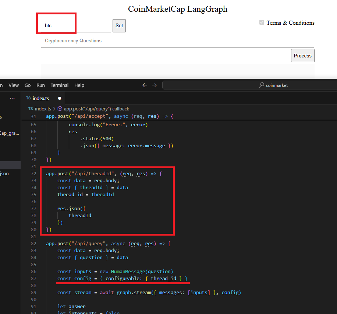337x314 pixels.
Task: Select the index.ts editor tab
Action: (43, 98)
